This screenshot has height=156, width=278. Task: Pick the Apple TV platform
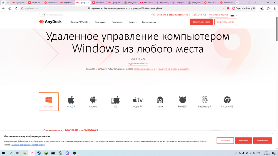tap(138, 102)
